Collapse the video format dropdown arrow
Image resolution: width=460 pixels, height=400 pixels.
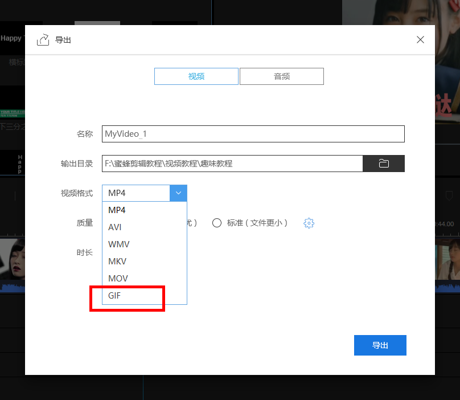[178, 193]
